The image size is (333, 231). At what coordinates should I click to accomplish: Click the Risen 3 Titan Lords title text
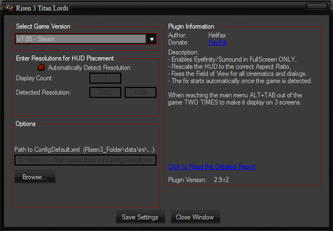point(42,8)
